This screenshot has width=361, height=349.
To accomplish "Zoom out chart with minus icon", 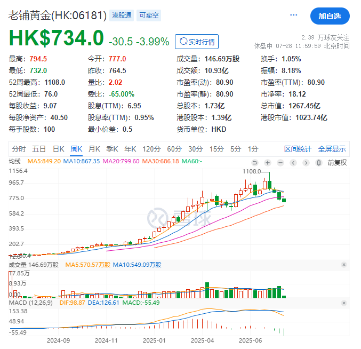I will [280, 163].
